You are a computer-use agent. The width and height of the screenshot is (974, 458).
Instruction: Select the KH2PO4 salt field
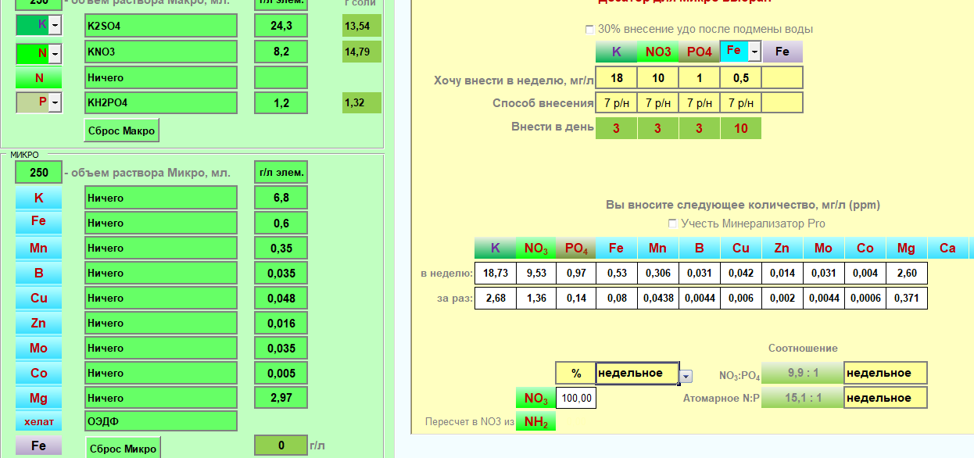pyautogui.click(x=160, y=103)
